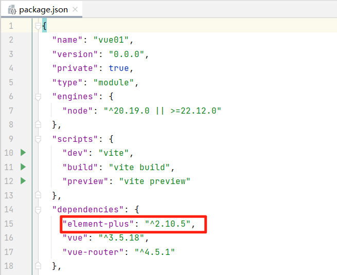Collapse the scripts block fold marker
337x275 pixels.
38,139
